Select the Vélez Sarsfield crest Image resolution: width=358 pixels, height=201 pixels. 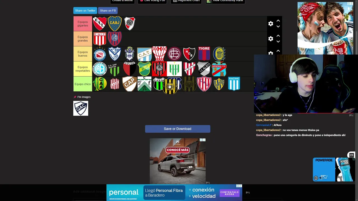[115, 54]
